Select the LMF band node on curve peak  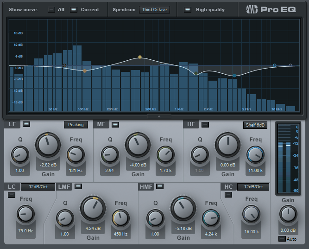click(140, 57)
